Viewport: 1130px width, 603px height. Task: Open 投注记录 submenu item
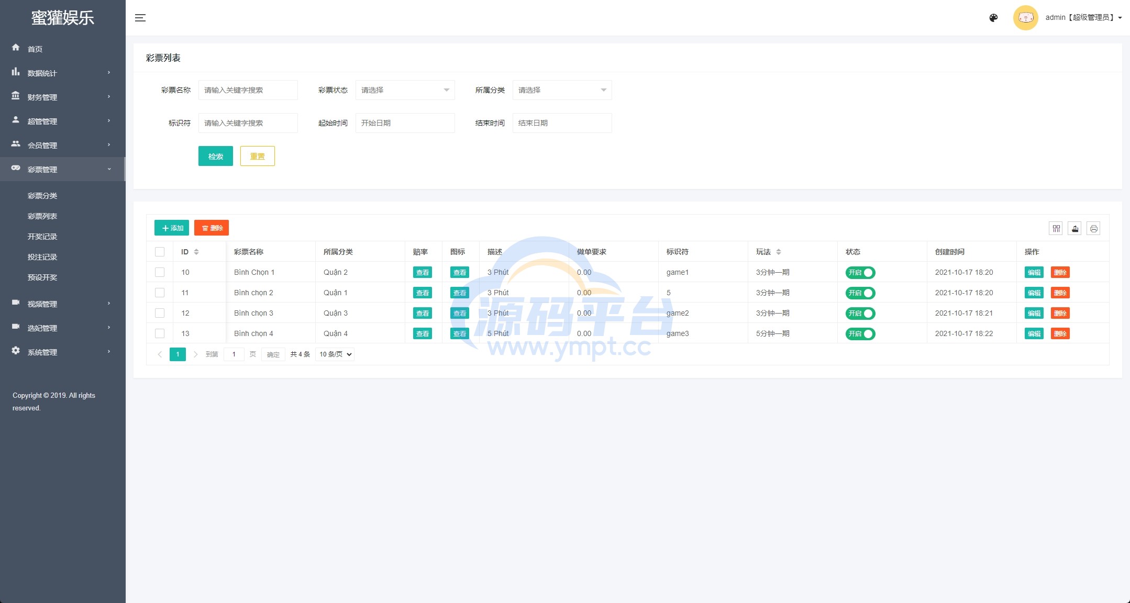pyautogui.click(x=42, y=257)
